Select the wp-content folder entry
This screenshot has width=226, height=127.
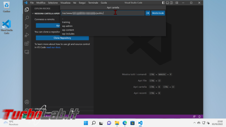click(x=113, y=30)
